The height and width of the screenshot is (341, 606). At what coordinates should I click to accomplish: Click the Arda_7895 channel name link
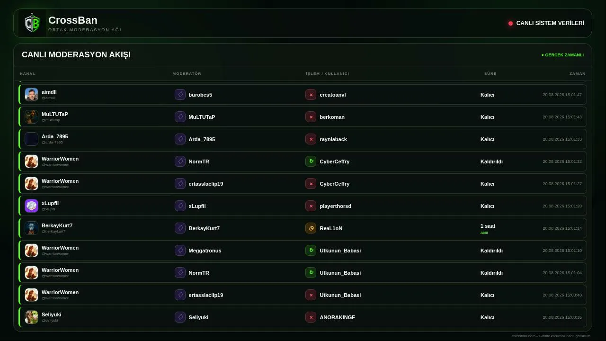pyautogui.click(x=55, y=136)
